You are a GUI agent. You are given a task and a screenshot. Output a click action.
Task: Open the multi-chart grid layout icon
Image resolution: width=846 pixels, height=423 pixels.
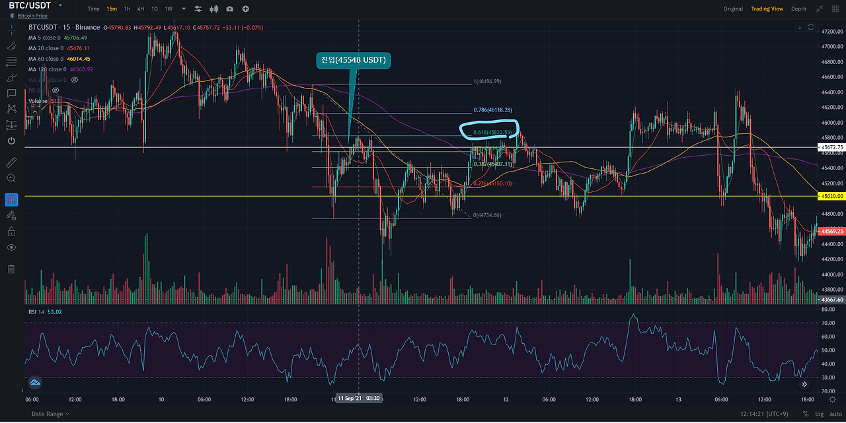pyautogui.click(x=835, y=9)
